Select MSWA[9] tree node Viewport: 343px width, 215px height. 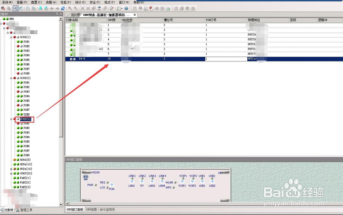click(25, 160)
